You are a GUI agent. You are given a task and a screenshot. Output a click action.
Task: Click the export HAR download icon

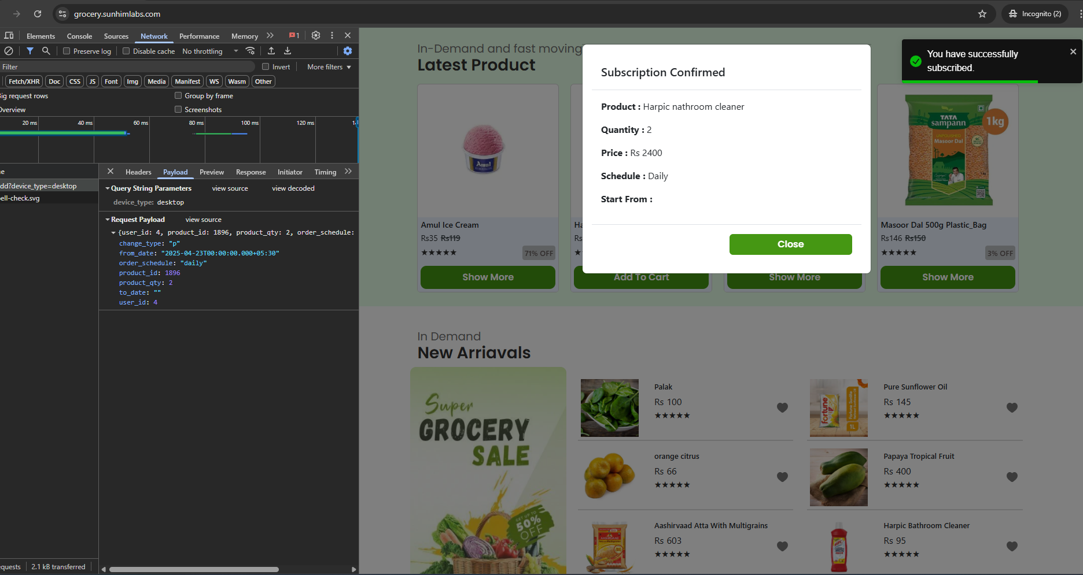point(288,51)
